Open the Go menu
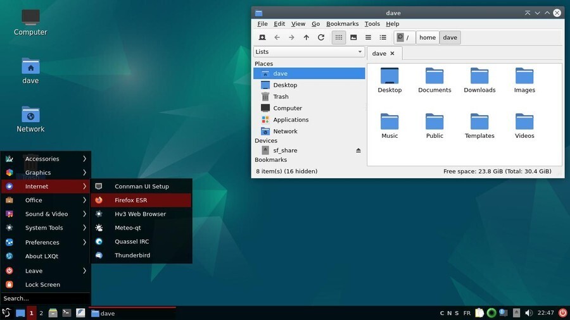Viewport: 570px width, 320px height. click(x=315, y=23)
